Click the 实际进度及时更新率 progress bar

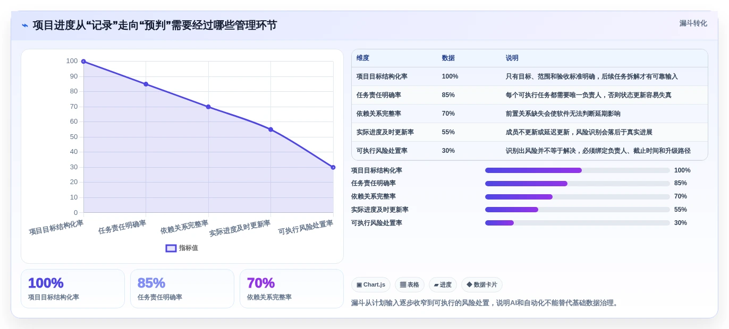pyautogui.click(x=578, y=210)
